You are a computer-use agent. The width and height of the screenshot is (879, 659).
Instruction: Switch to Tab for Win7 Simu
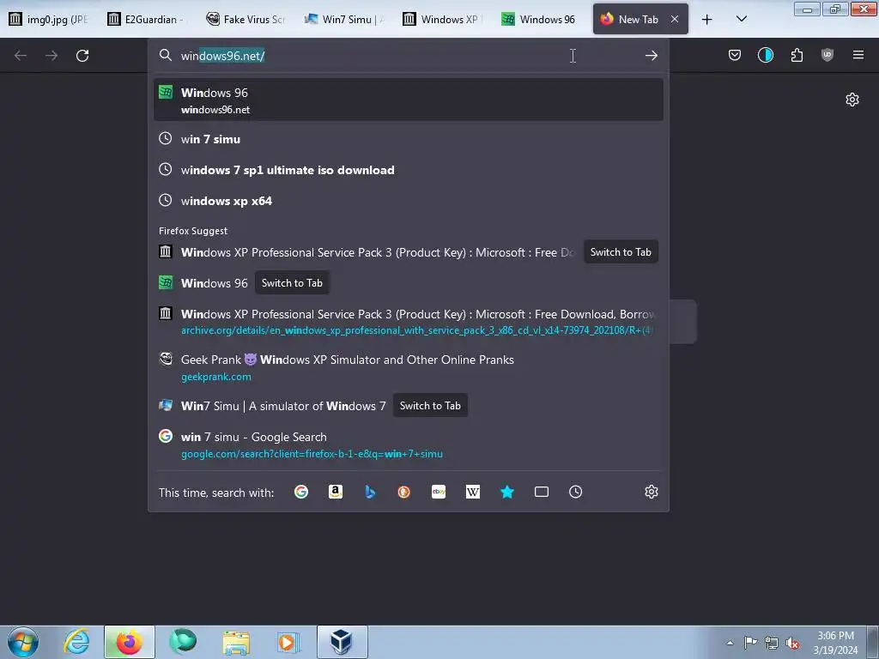(430, 406)
